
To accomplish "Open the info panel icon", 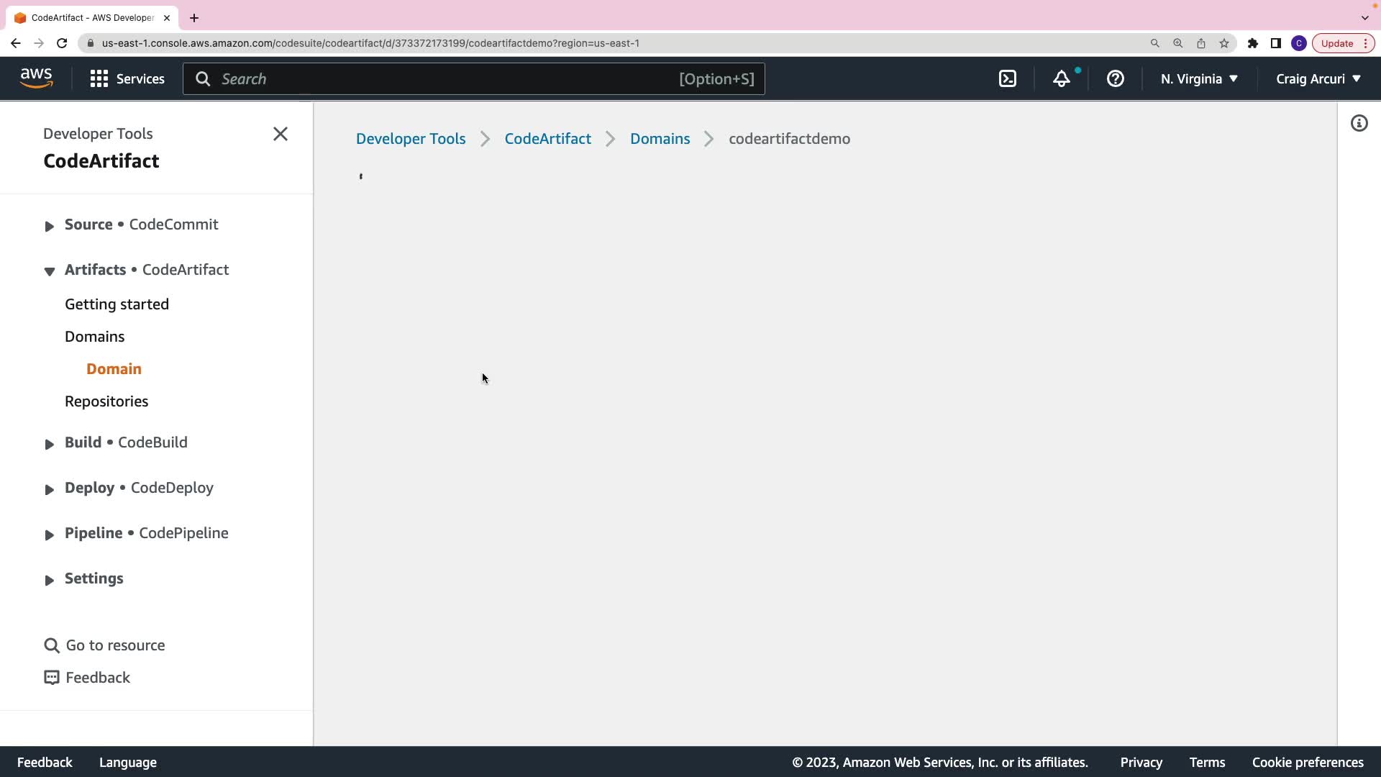I will 1359,124.
